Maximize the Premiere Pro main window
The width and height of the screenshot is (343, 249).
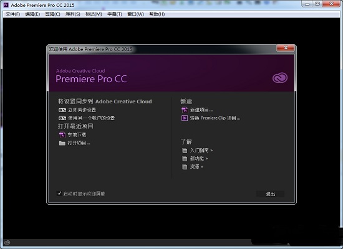[317, 4]
